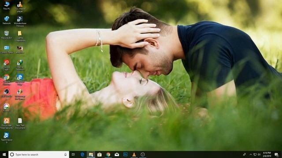Viewport: 282px width, 158px height.
Task: Launch Microsoft Edge desktop shortcut
Action: point(20,80)
